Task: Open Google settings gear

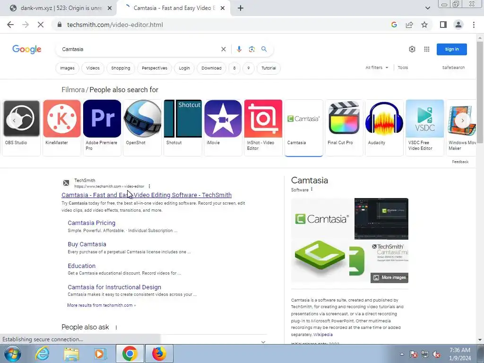Action: 412,49
